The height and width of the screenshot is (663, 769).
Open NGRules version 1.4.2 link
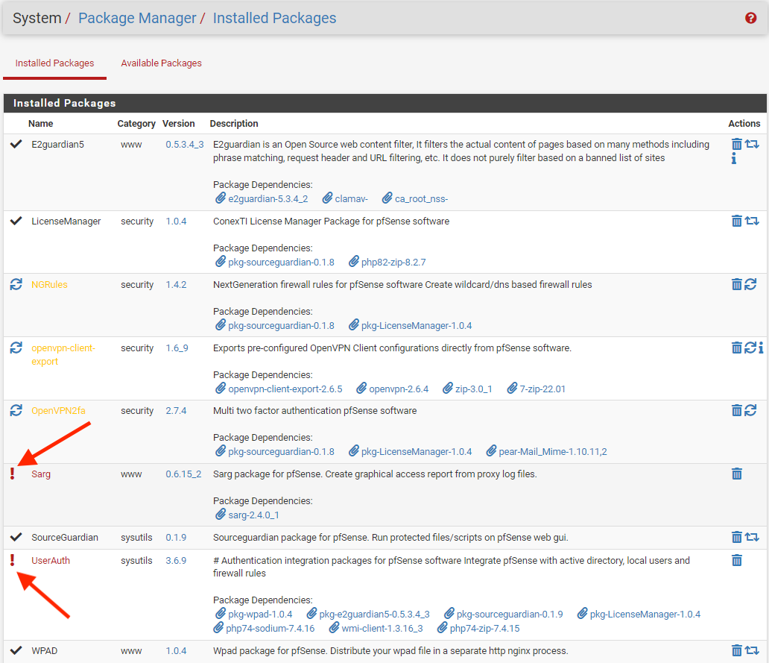coord(176,285)
